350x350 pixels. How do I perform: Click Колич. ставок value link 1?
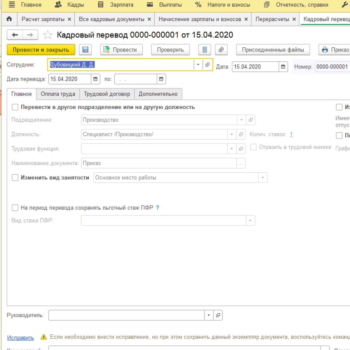coord(291,134)
